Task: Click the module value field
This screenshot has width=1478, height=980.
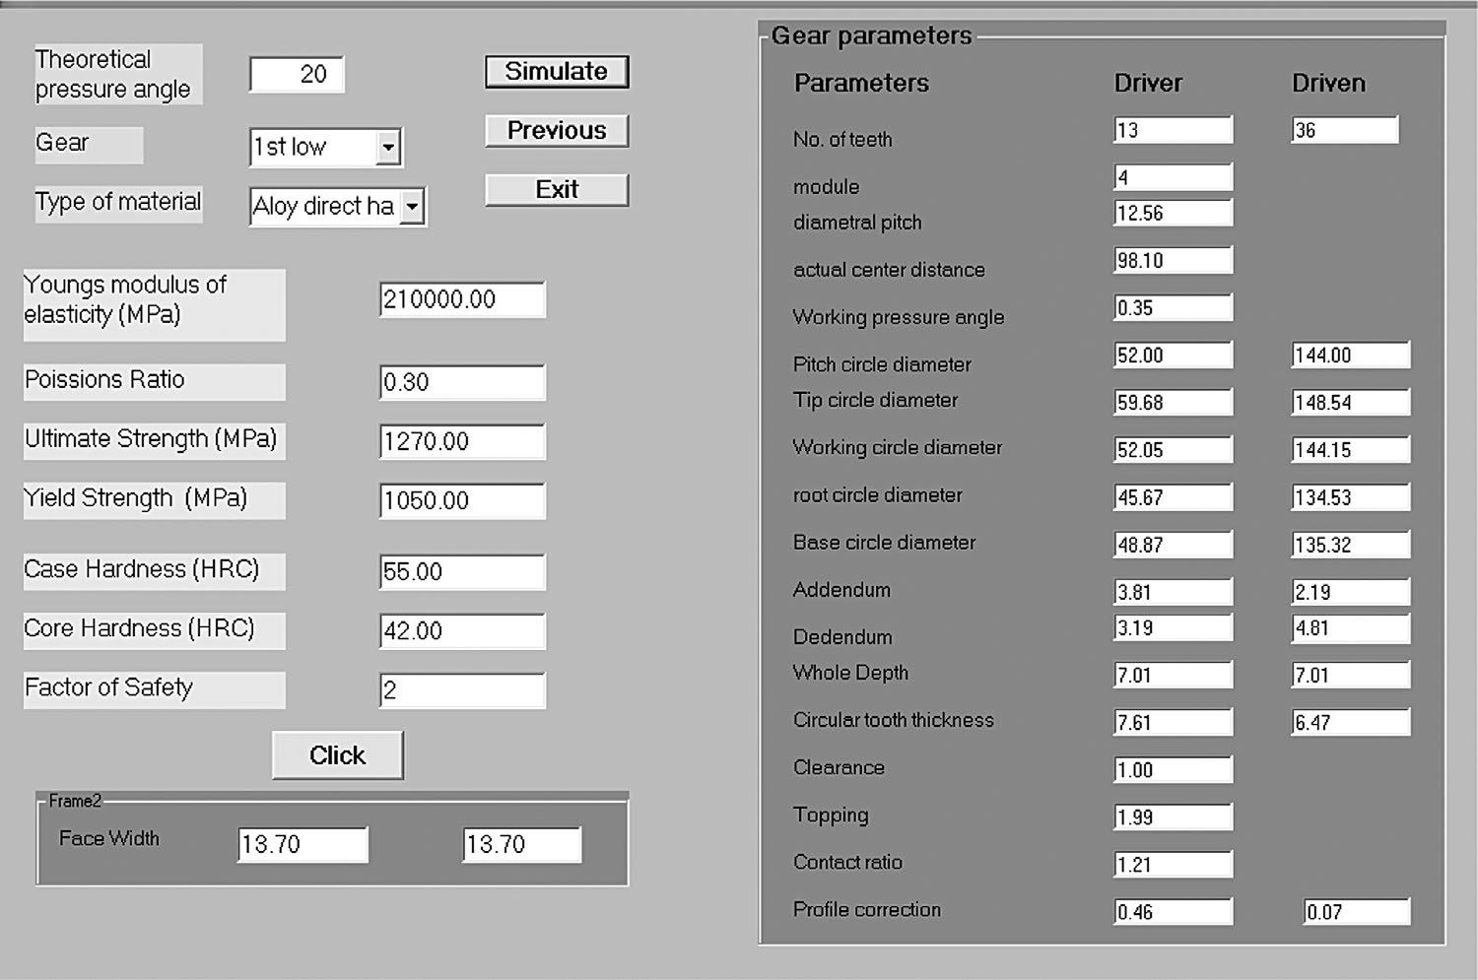Action: coord(1173,177)
